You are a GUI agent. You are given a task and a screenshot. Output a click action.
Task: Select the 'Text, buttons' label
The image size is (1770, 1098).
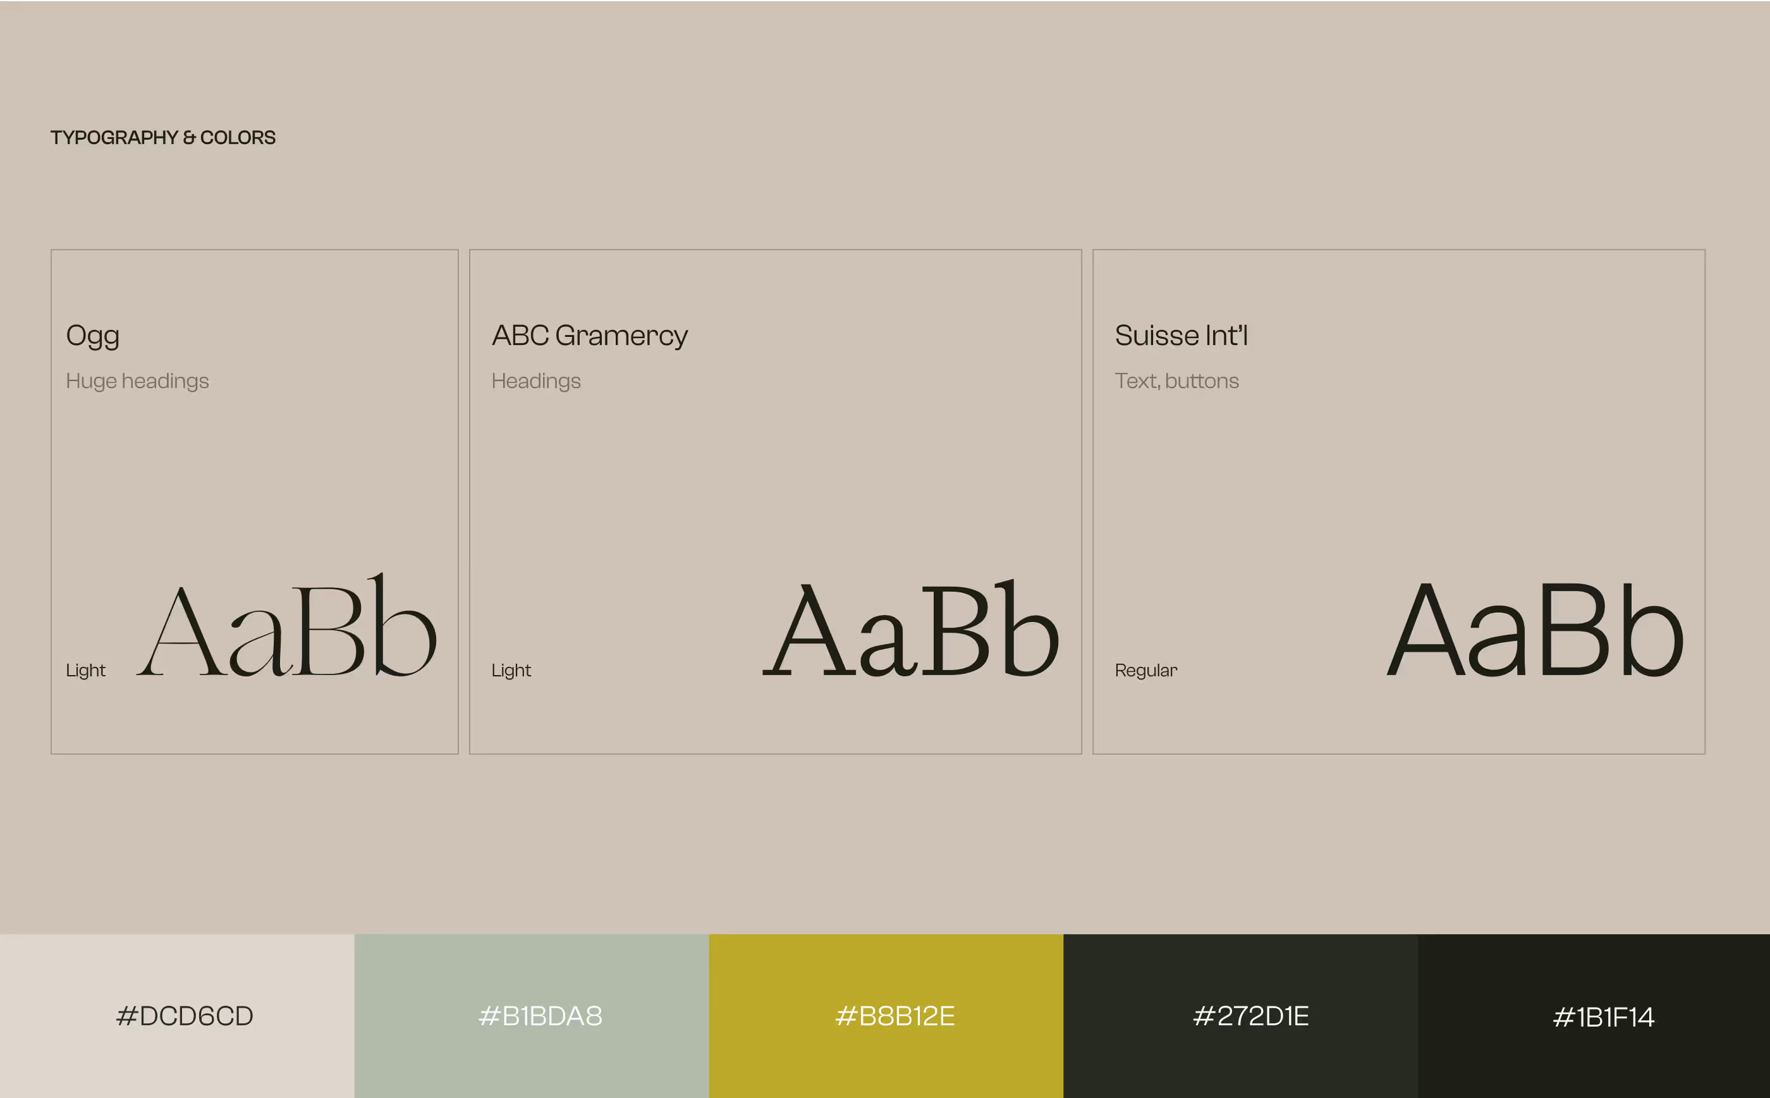click(1177, 381)
